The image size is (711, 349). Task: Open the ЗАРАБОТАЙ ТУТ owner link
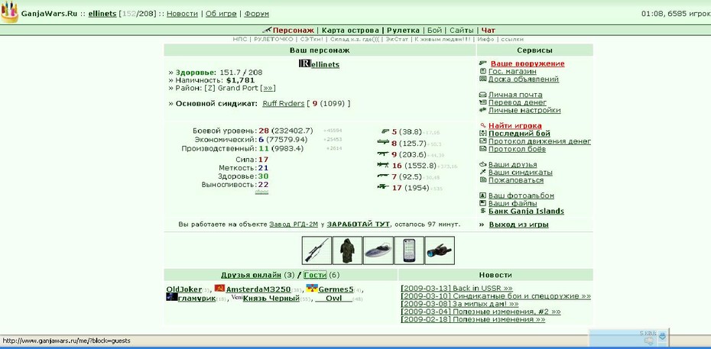point(359,224)
